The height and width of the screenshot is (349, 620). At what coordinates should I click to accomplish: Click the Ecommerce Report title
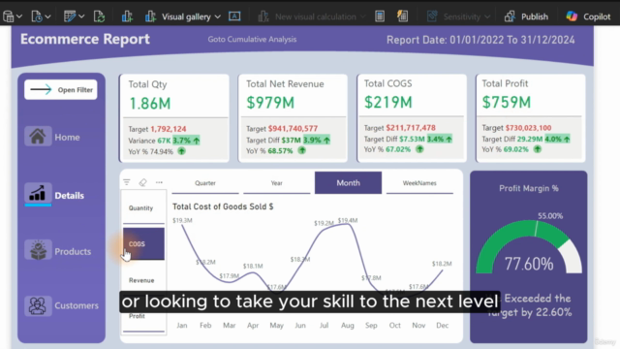pos(85,39)
